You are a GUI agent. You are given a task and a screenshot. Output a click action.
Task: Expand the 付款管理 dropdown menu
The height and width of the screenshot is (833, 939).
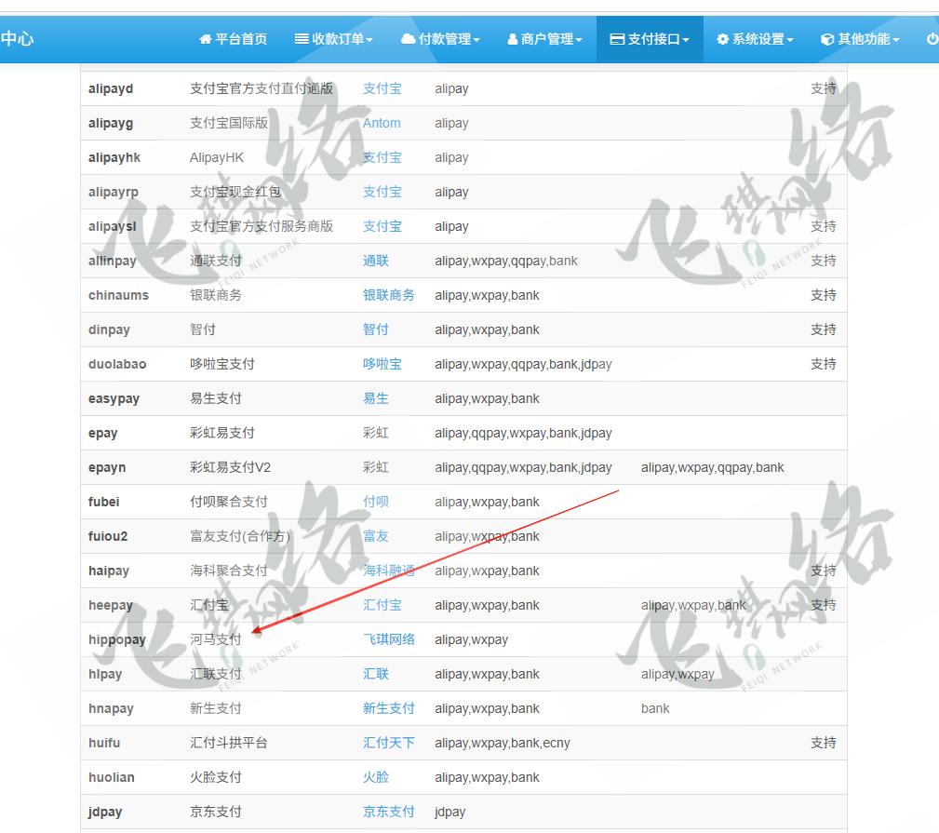click(440, 39)
